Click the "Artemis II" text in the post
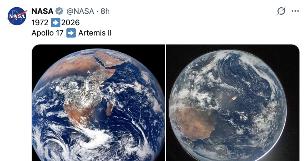Screen dimensions: 308x161 coord(95,33)
